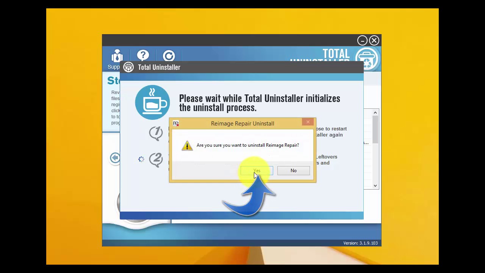Image resolution: width=485 pixels, height=273 pixels.
Task: Click the 'Please wait while Total Uninstaller initializes' heading
Action: coord(260,103)
